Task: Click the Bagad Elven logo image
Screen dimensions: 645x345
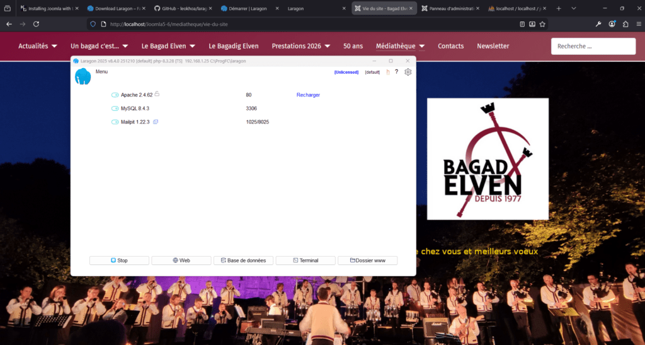Action: click(488, 159)
